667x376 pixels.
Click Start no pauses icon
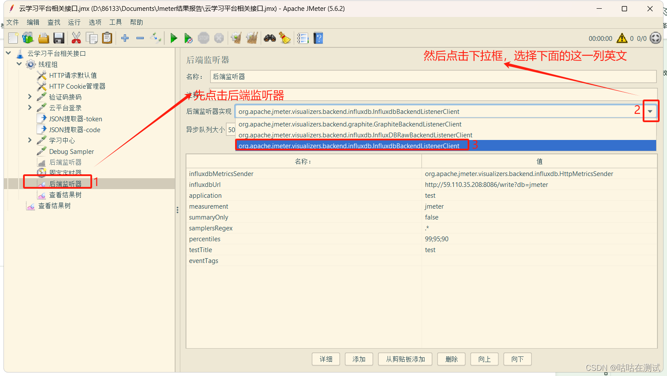[x=188, y=38]
